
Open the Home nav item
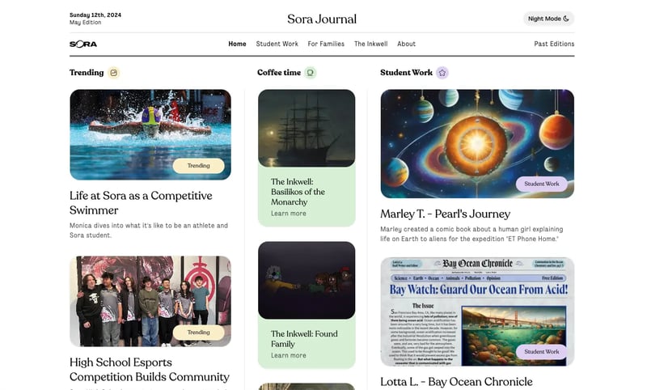(237, 44)
